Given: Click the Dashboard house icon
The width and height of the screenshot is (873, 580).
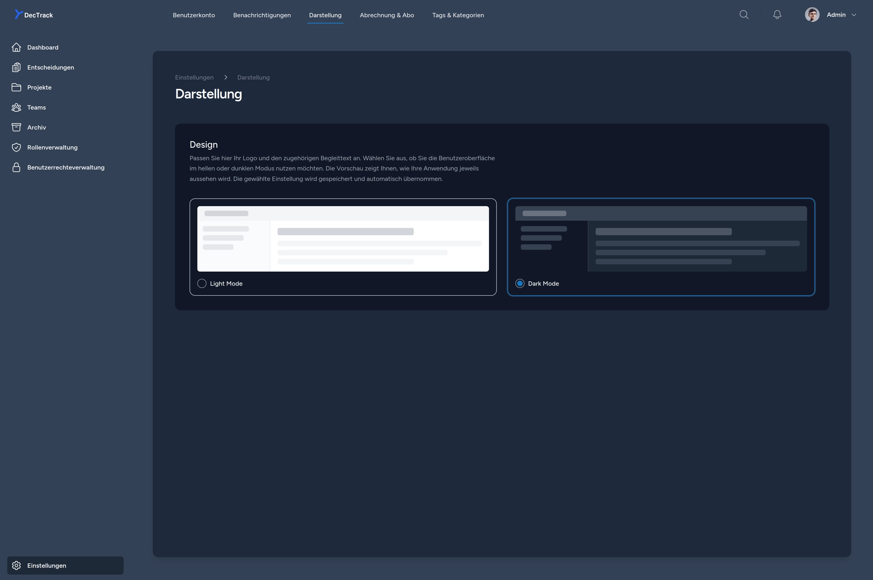Looking at the screenshot, I should point(16,47).
